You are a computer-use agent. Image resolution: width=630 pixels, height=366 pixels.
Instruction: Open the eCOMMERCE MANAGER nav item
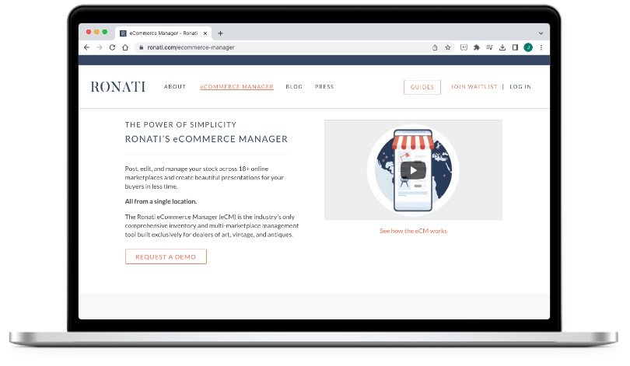coord(236,87)
